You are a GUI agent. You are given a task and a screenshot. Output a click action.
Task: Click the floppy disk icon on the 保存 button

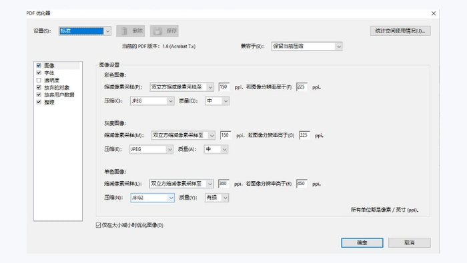158,31
